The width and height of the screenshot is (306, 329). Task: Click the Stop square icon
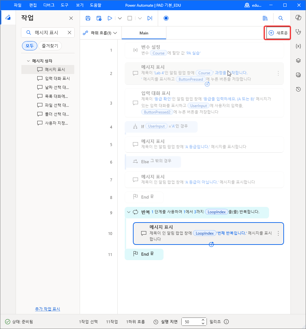[130, 18]
